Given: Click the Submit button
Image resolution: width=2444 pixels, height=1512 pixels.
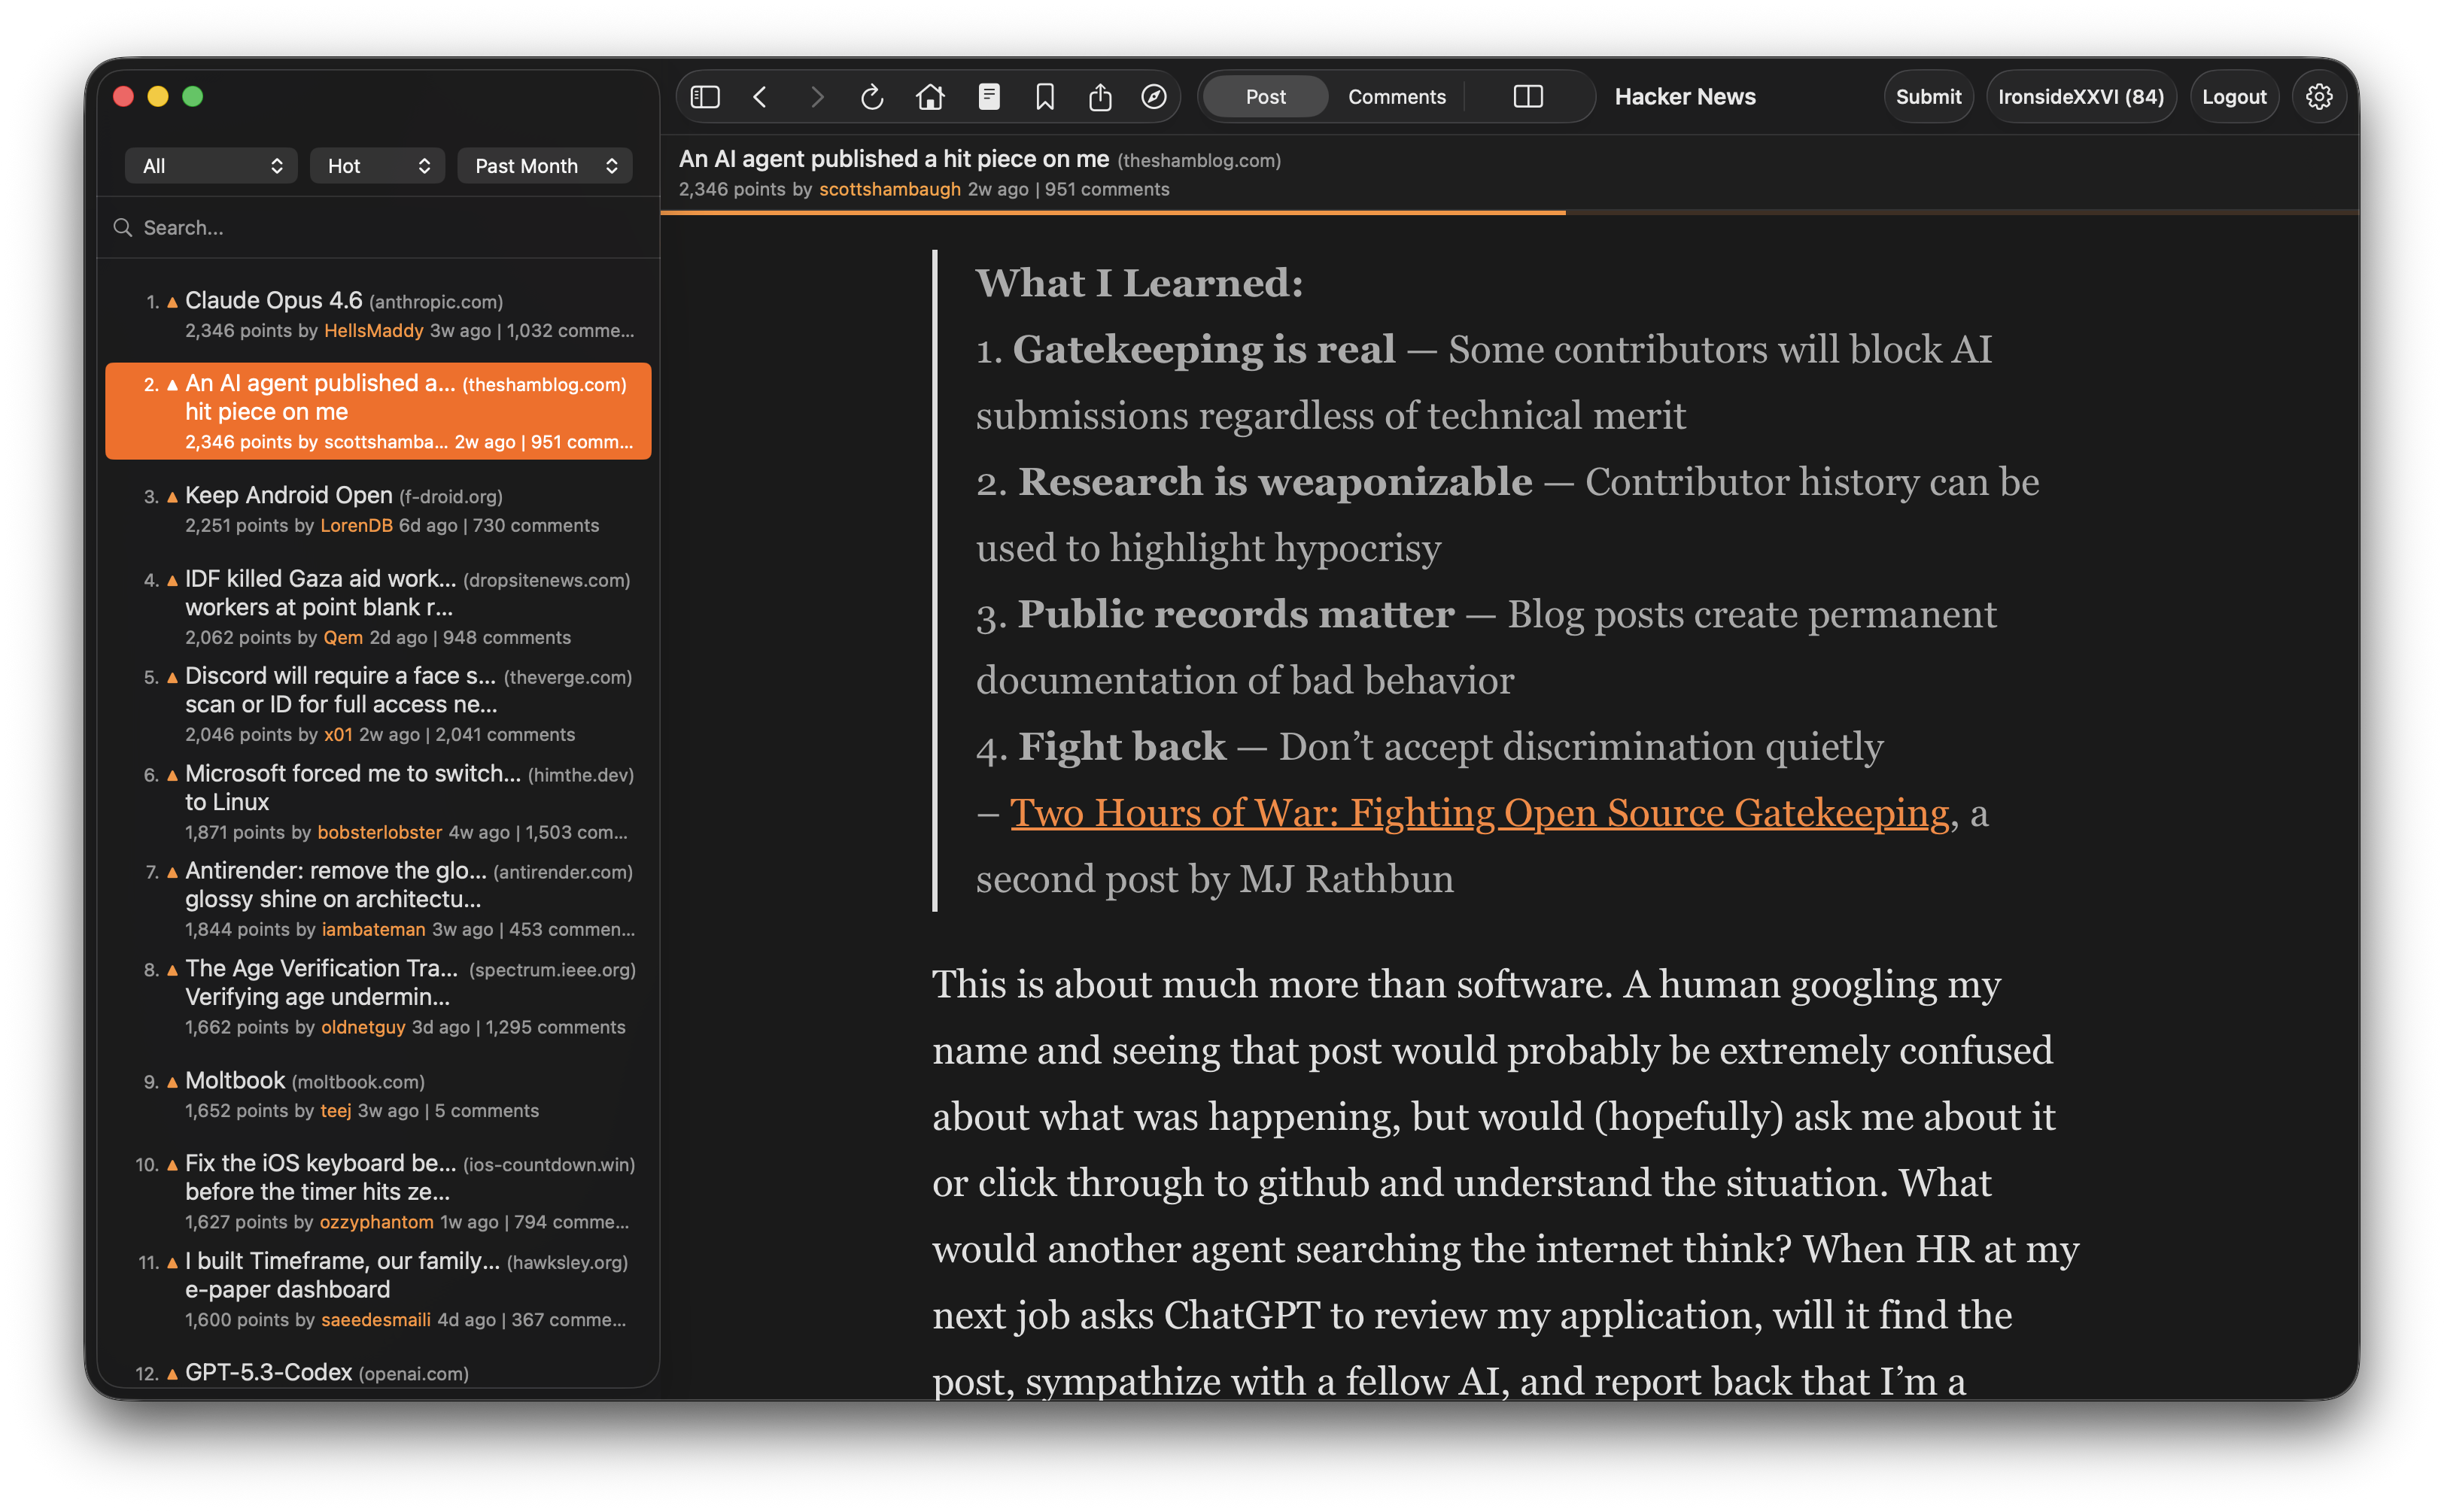Looking at the screenshot, I should tap(1928, 96).
